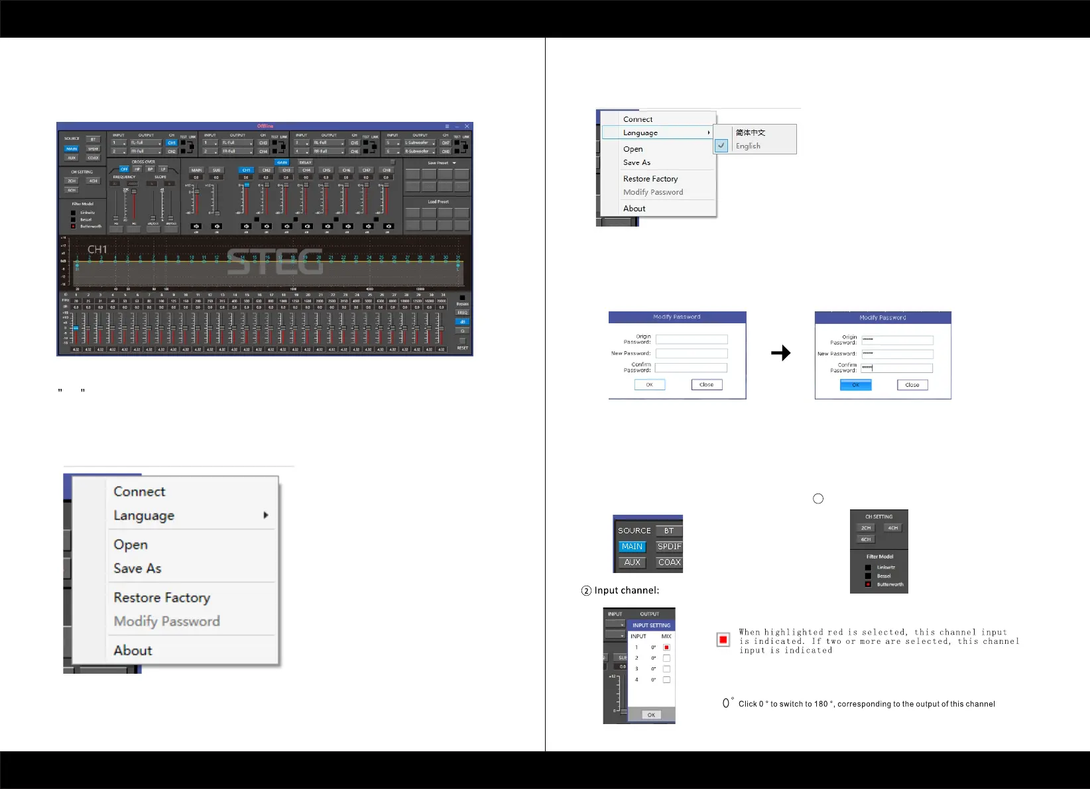This screenshot has width=1090, height=789.
Task: Enable the MIX checkbox for input 4
Action: pos(666,680)
